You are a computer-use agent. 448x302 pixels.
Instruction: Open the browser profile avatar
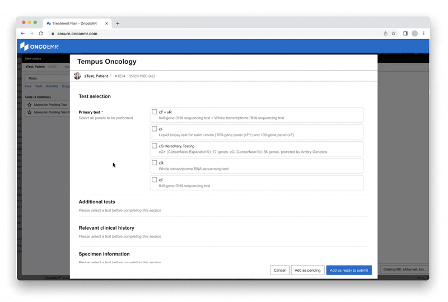coord(414,34)
